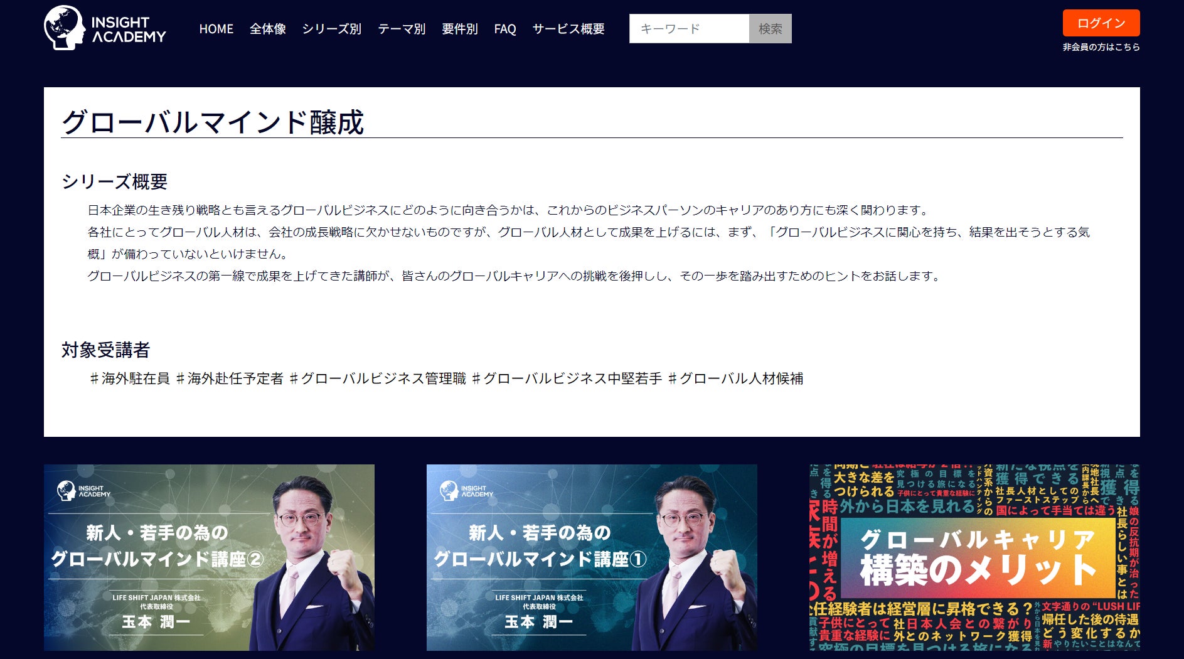
Task: Select テーマ別 in the navigation
Action: click(x=402, y=29)
